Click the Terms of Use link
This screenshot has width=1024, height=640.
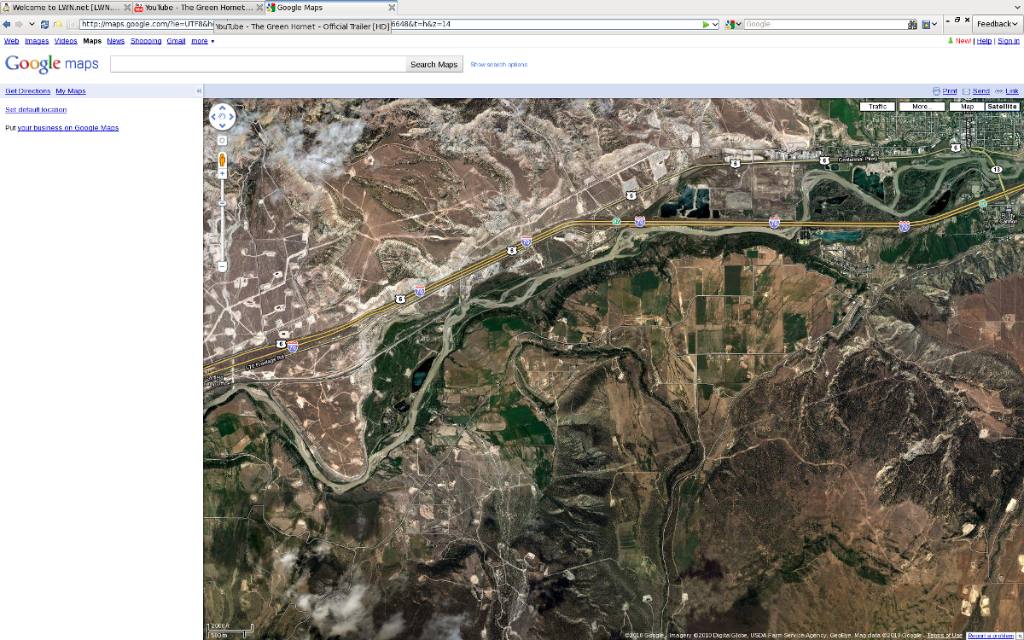pyautogui.click(x=945, y=636)
